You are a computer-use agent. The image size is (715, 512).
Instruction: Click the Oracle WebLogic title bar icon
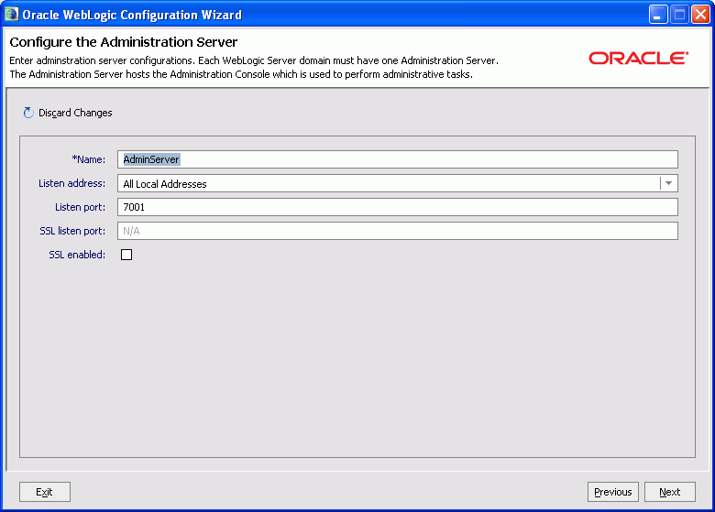click(x=11, y=15)
